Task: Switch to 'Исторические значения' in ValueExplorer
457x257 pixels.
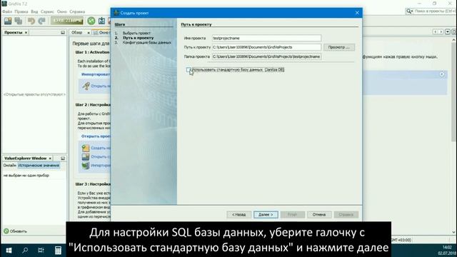Action: click(x=39, y=166)
